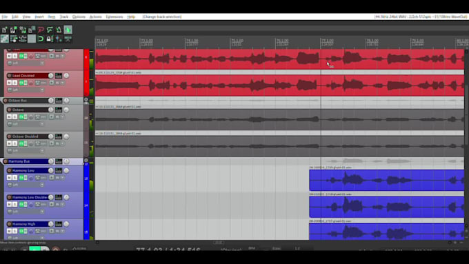Toggle the Auto-crossfade toolbar icon
Screen dimensions: 469x264
(x=68, y=30)
